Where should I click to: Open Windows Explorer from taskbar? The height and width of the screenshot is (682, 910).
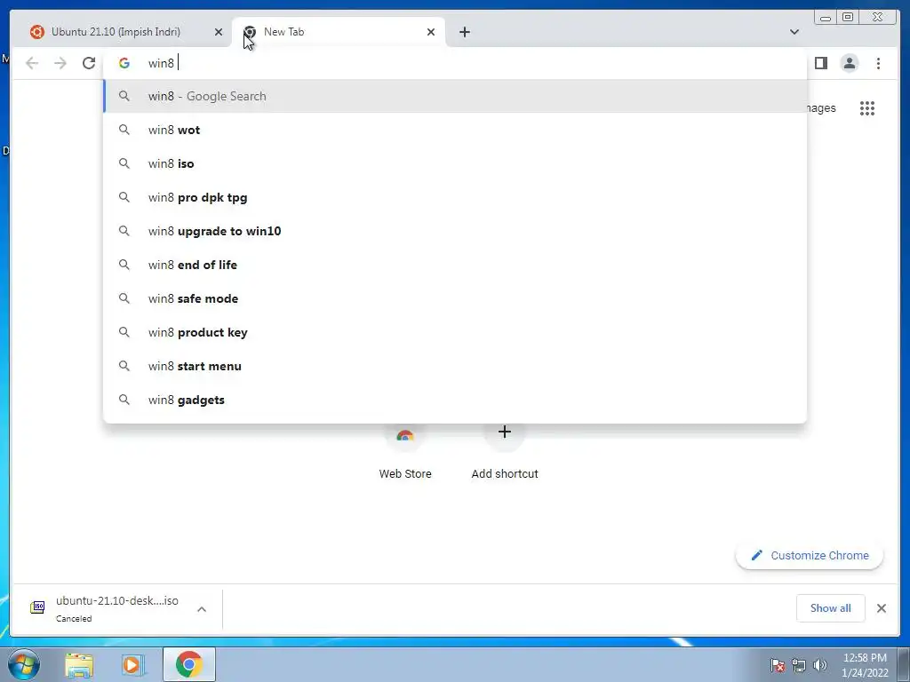tap(79, 665)
